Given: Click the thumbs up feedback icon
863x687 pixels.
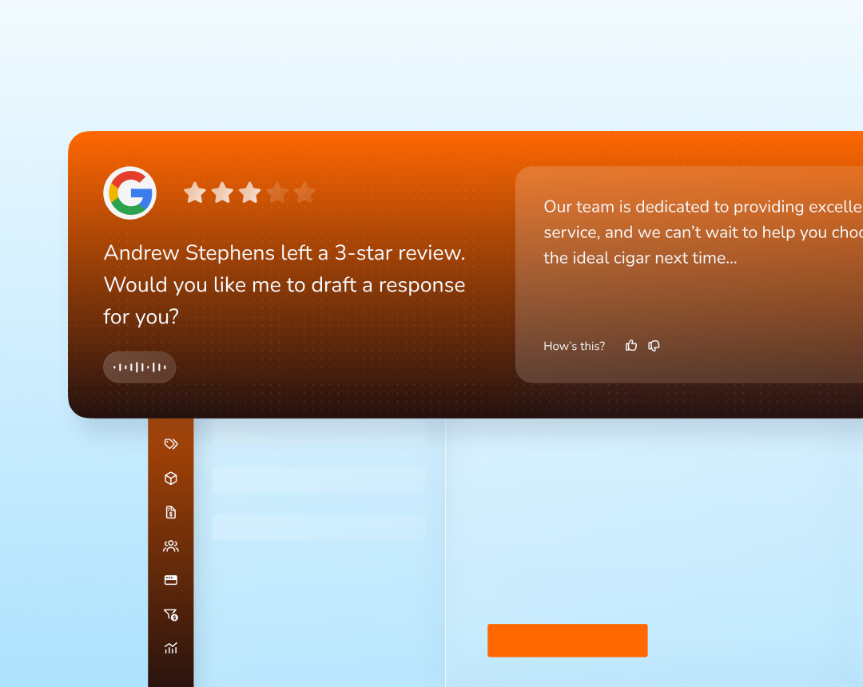Looking at the screenshot, I should click(630, 345).
